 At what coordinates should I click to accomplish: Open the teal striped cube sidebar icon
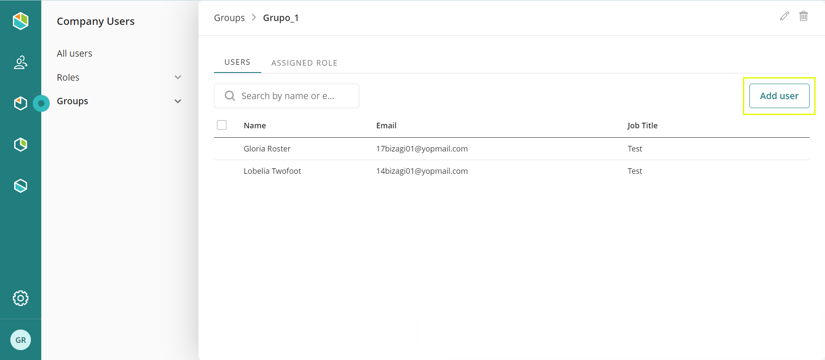click(21, 186)
